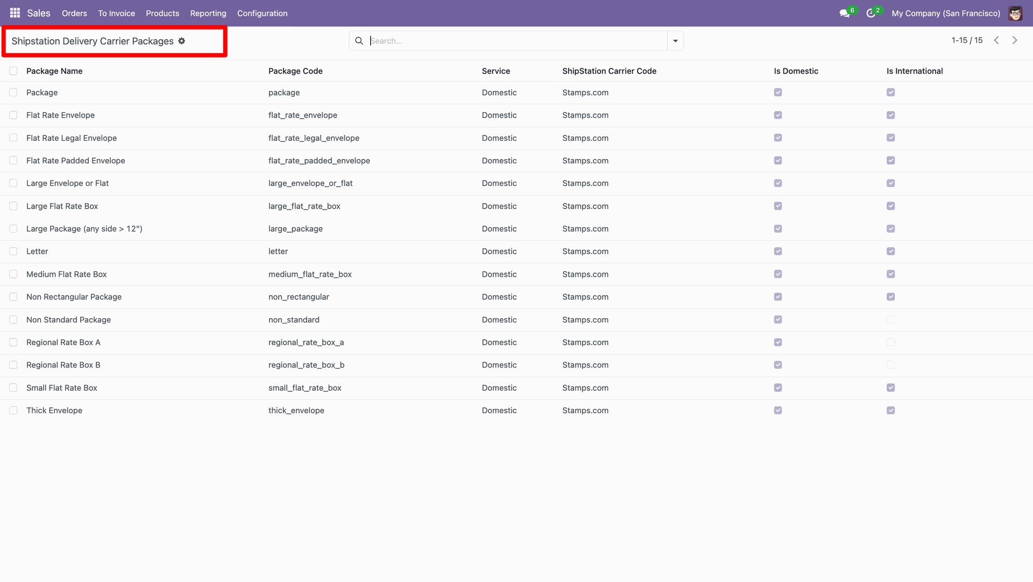Select the Thick Envelope row checkbox
1033x582 pixels.
coord(13,411)
